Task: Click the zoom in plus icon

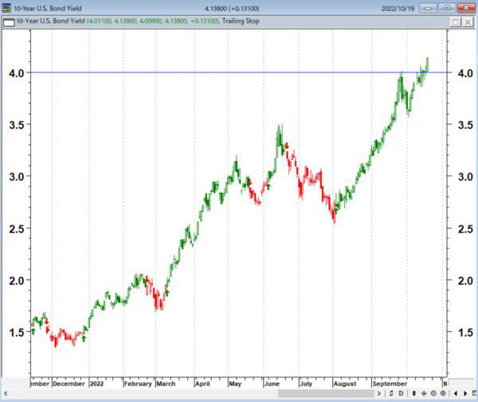Action: pos(442,393)
